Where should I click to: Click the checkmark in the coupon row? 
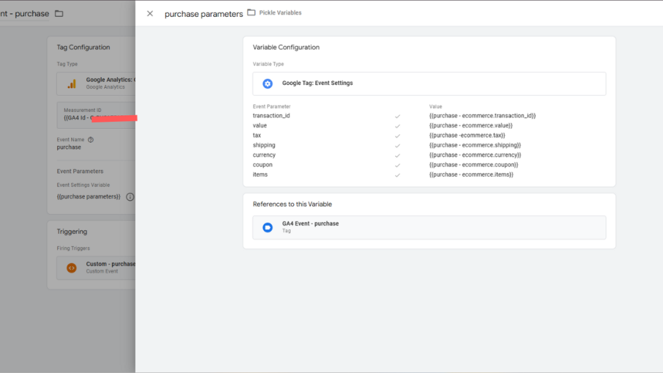pos(398,165)
